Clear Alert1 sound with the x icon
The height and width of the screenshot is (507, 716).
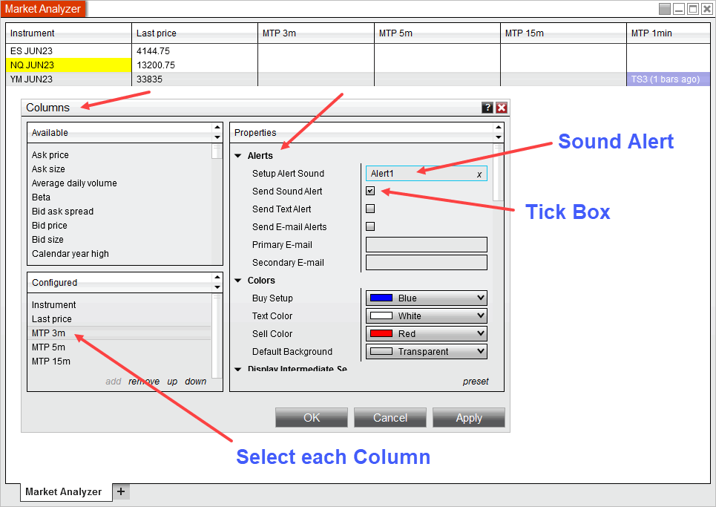479,174
